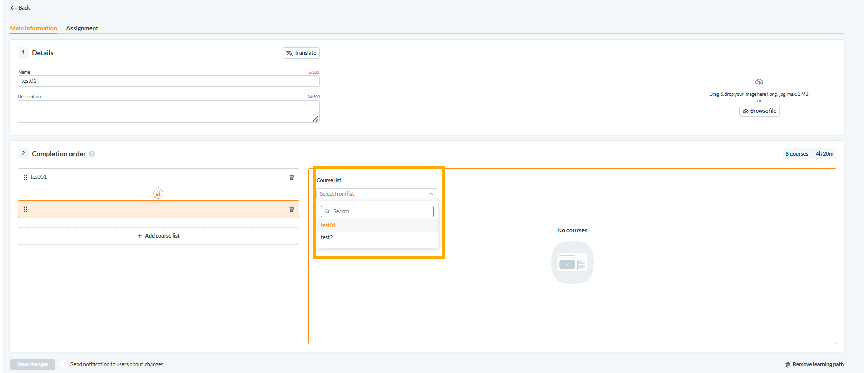Click trash icon on highlighted empty course list
This screenshot has height=373, width=864.
tap(292, 209)
